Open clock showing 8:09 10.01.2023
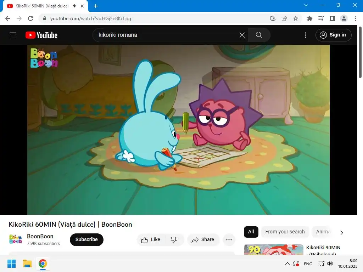This screenshot has width=363, height=272. [348, 263]
